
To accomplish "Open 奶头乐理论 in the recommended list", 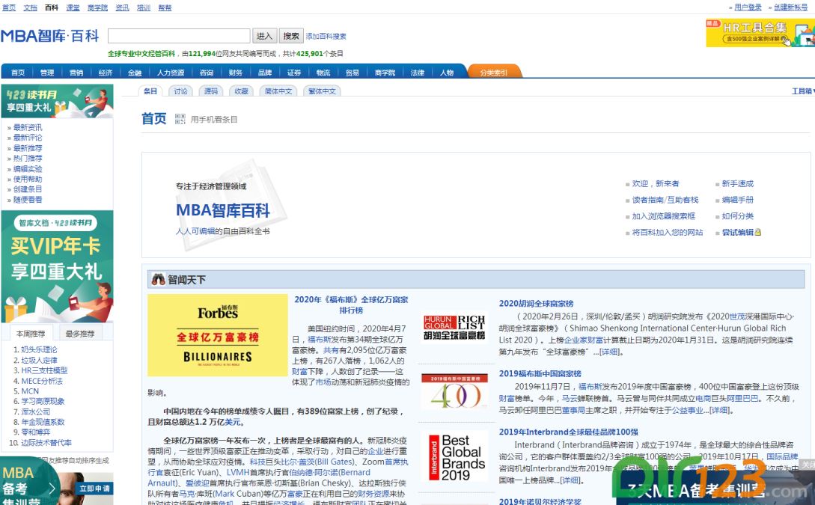I will point(39,349).
